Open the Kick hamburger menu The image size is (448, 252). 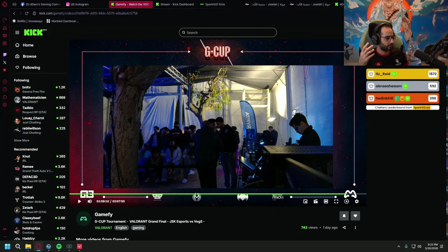[x=17, y=33]
